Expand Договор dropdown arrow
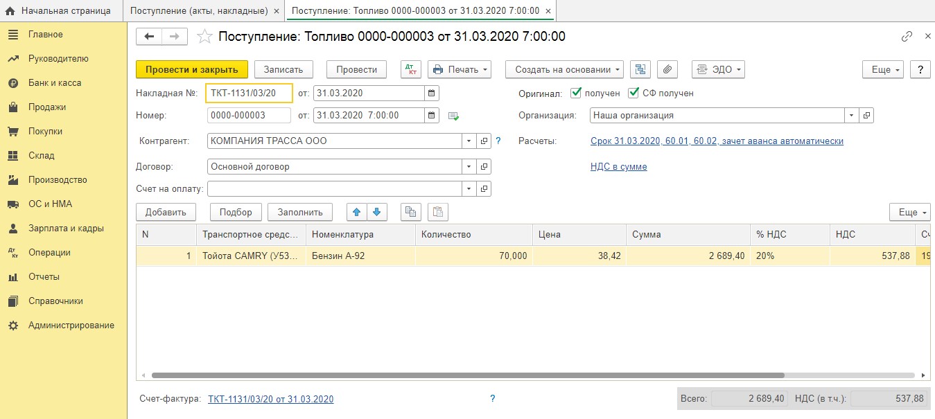The width and height of the screenshot is (935, 419). pos(469,167)
